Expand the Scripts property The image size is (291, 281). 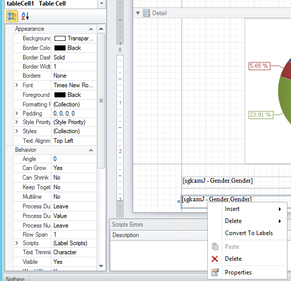tap(17, 243)
